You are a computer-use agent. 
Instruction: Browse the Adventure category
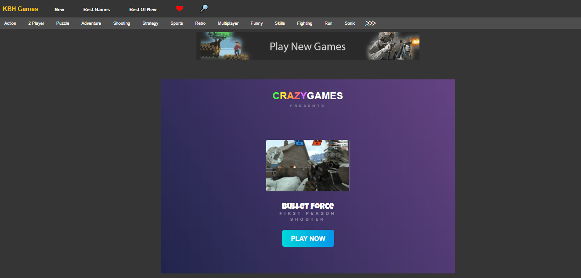click(91, 23)
